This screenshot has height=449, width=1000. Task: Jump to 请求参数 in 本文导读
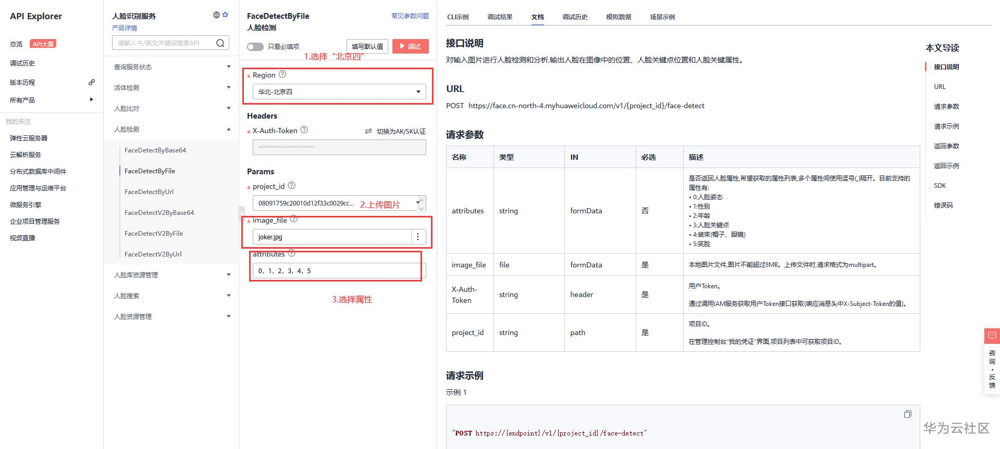[946, 106]
